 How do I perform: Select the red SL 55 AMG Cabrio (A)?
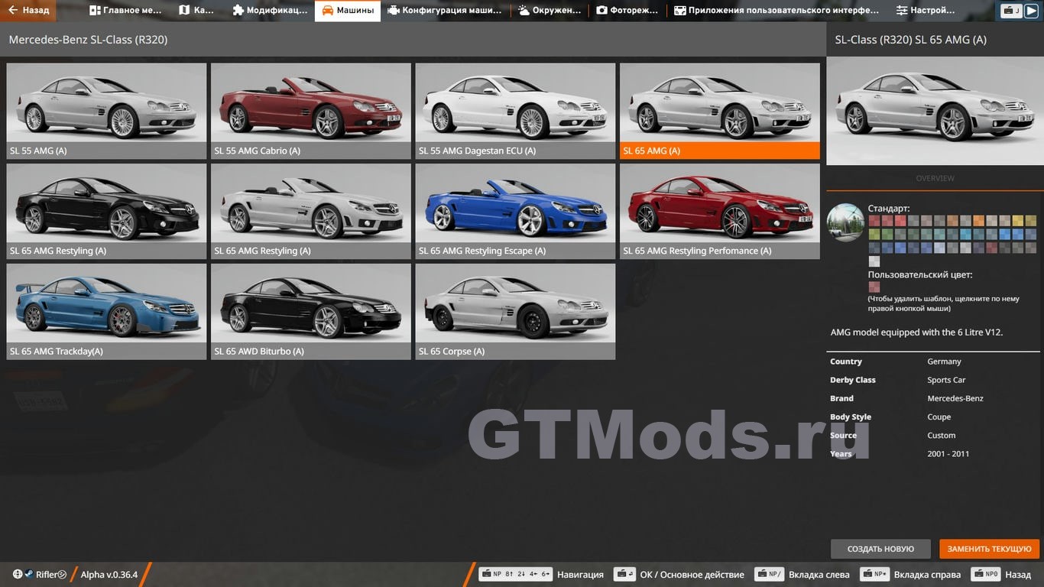point(311,111)
